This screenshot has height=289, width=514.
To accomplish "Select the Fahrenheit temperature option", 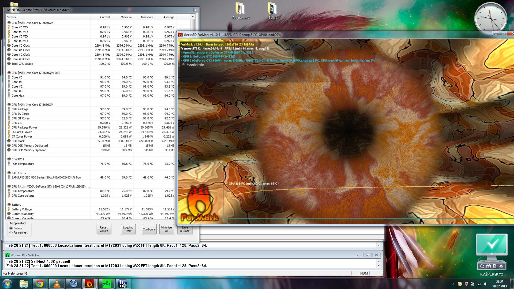I will (11, 233).
